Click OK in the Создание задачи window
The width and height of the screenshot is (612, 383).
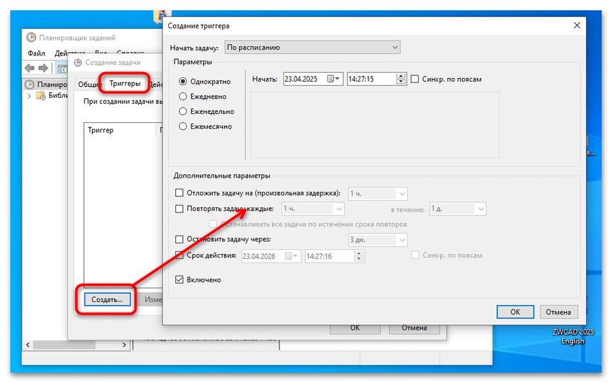tap(355, 328)
